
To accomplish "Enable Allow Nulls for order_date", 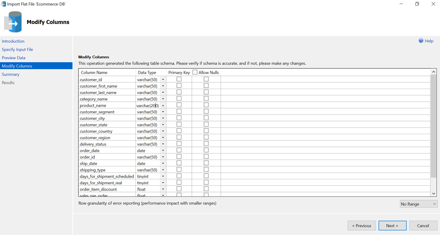I will 206,150.
